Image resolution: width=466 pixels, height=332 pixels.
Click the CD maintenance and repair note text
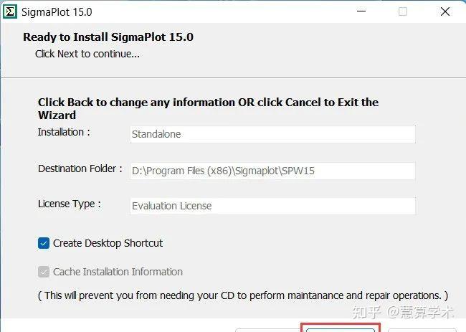[x=242, y=295]
